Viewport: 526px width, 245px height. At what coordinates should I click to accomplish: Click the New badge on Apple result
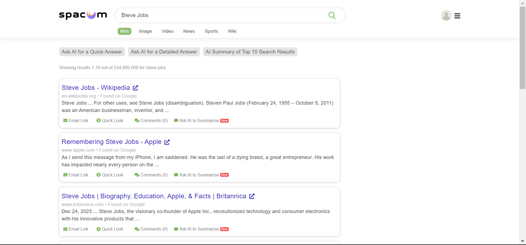point(225,175)
